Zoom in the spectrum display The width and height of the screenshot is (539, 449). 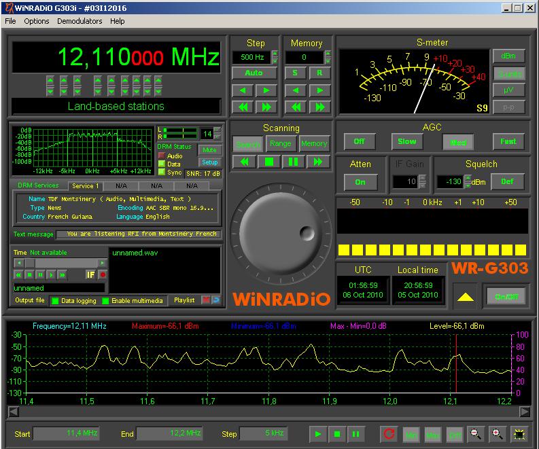coord(497,434)
